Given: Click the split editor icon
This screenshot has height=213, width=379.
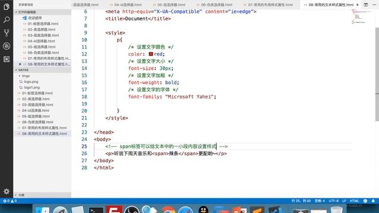Looking at the screenshot, I should click(366, 5).
